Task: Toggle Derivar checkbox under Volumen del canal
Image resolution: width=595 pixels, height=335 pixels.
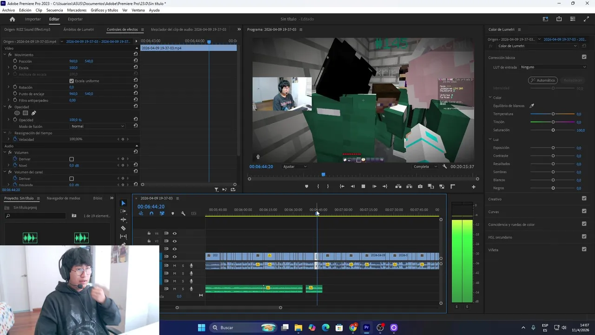Action: (x=72, y=179)
